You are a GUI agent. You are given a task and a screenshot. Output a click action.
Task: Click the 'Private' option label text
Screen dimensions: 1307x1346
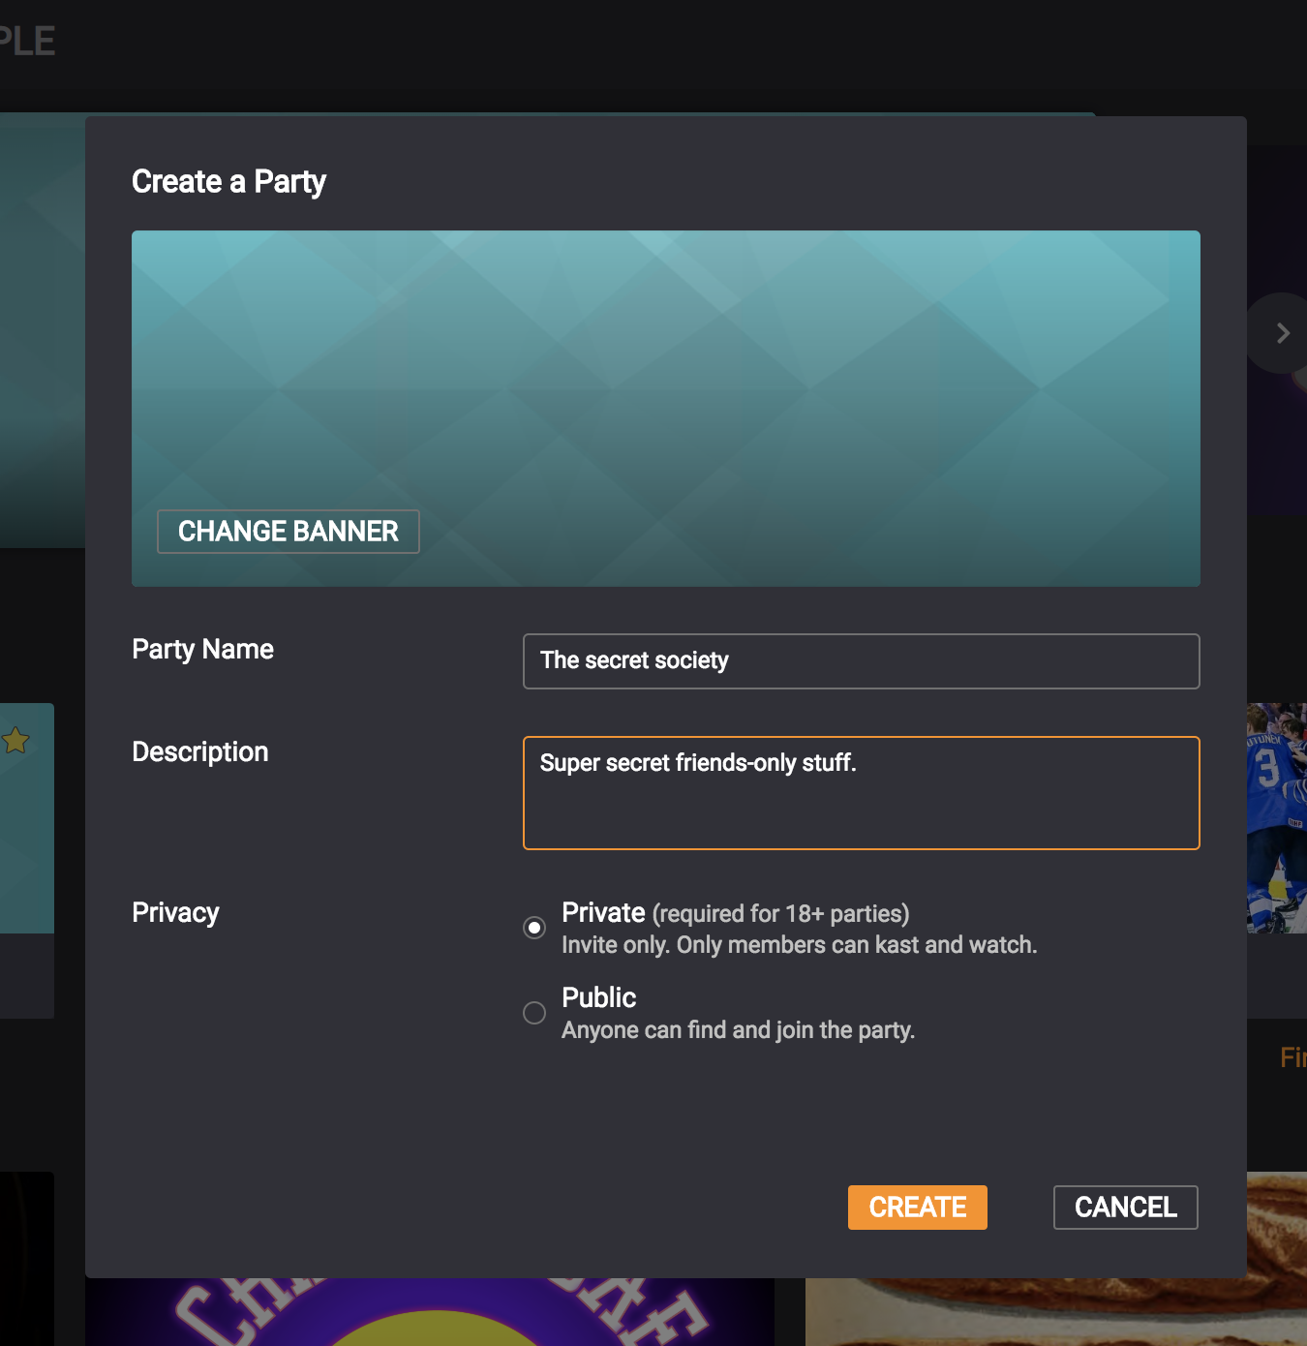point(603,912)
